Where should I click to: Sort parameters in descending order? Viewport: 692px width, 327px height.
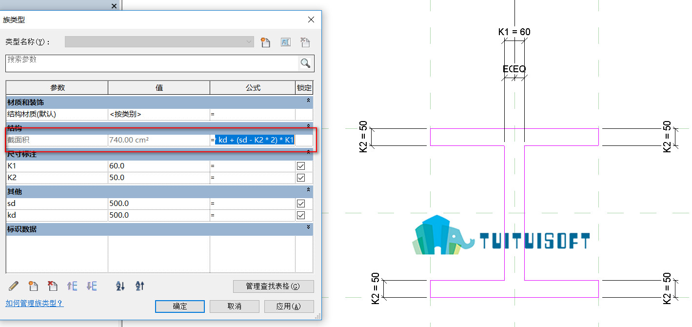click(x=140, y=286)
